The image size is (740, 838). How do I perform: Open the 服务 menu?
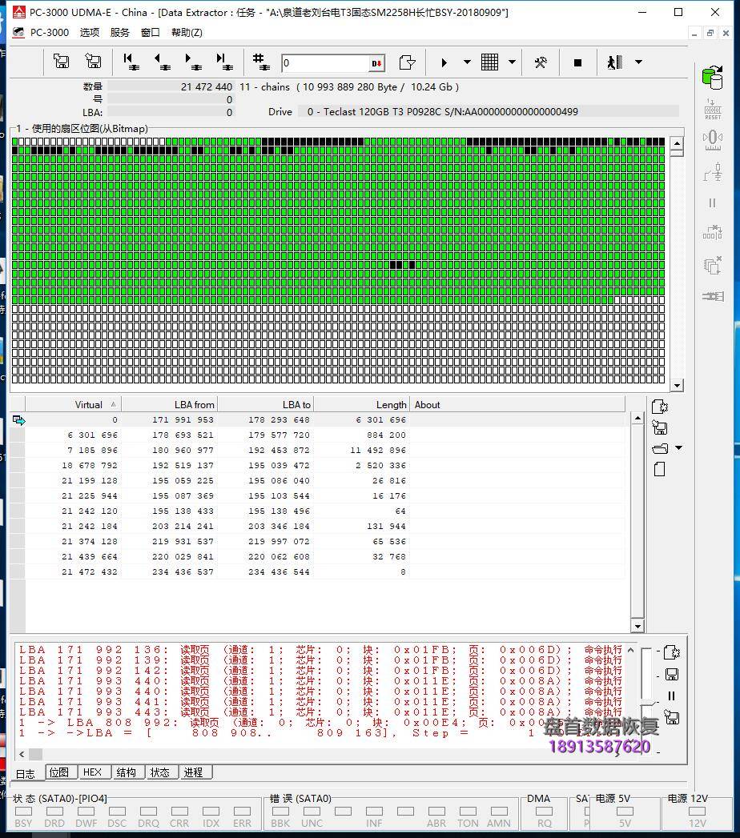click(x=119, y=32)
